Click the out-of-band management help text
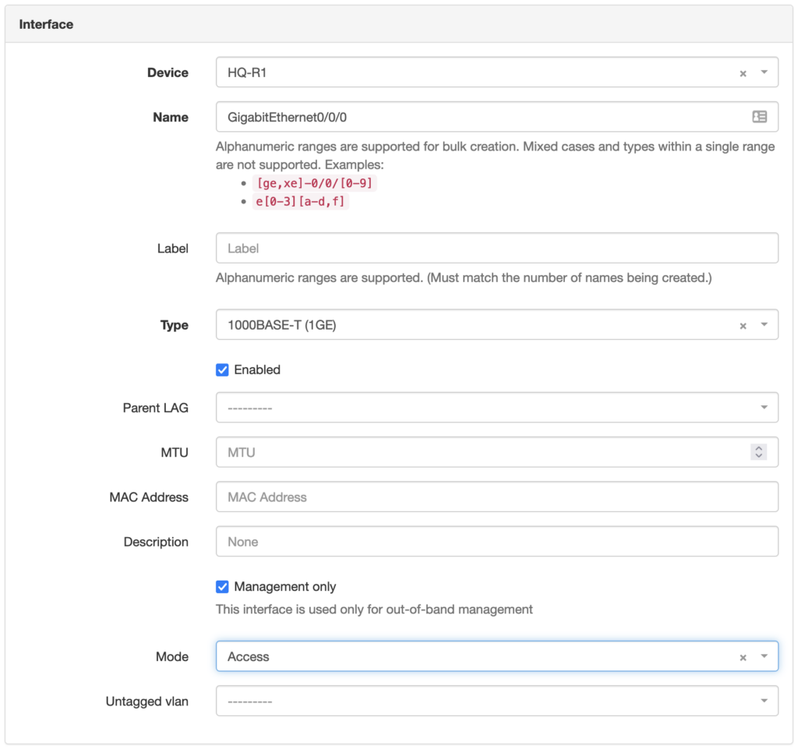 pos(374,609)
